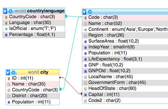Viewport: 168px width, 109px height.
Task: Click the key icon beside Language column
Action: [x=6, y=23]
